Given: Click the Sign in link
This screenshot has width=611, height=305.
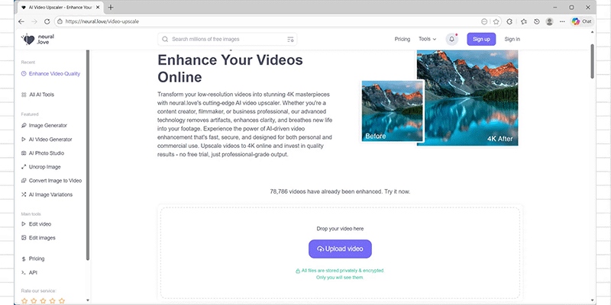Looking at the screenshot, I should [512, 39].
